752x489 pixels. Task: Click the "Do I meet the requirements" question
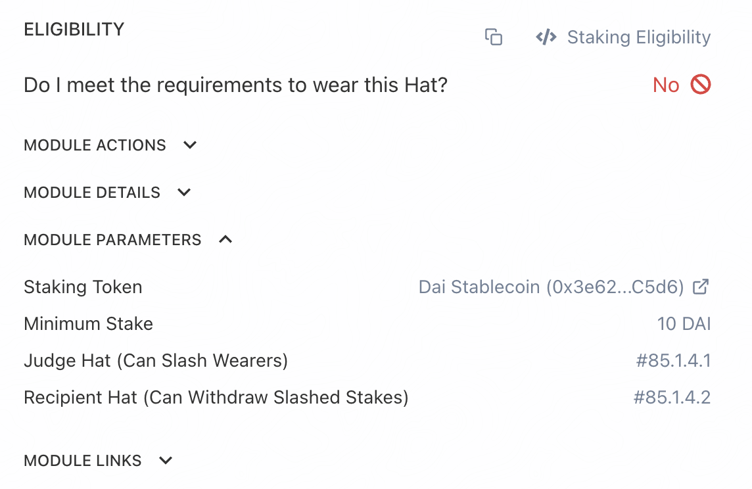pos(235,85)
